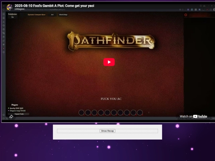215x161 pixels.
Task: Click the channel avatar beside the video title
Action: [x=10, y=7]
